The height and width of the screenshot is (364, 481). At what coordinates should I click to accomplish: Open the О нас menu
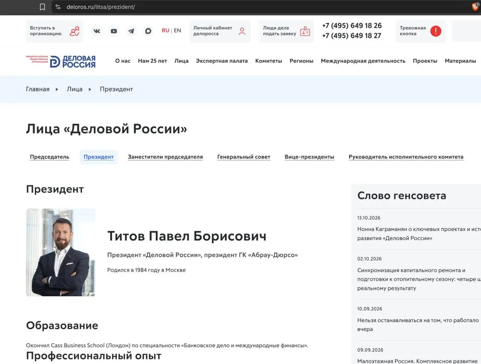tap(123, 61)
